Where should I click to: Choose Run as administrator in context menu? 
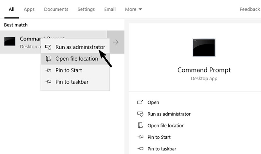point(75,47)
